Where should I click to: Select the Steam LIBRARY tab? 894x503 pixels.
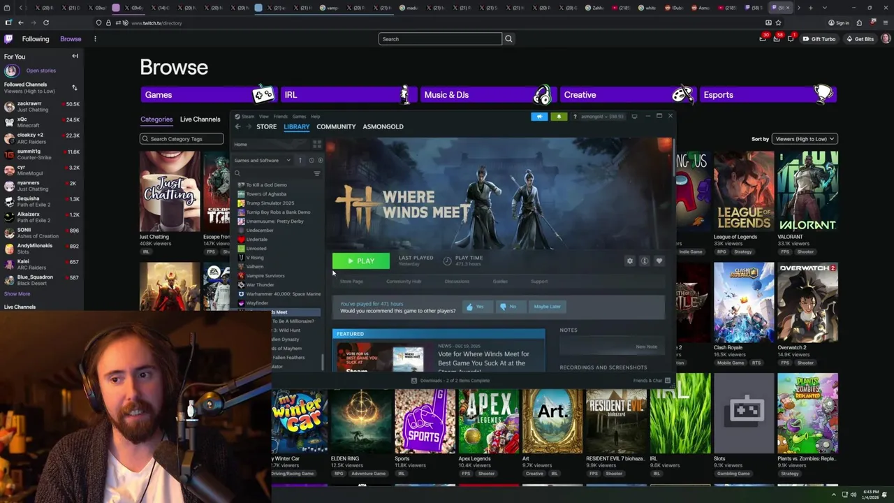coord(296,126)
